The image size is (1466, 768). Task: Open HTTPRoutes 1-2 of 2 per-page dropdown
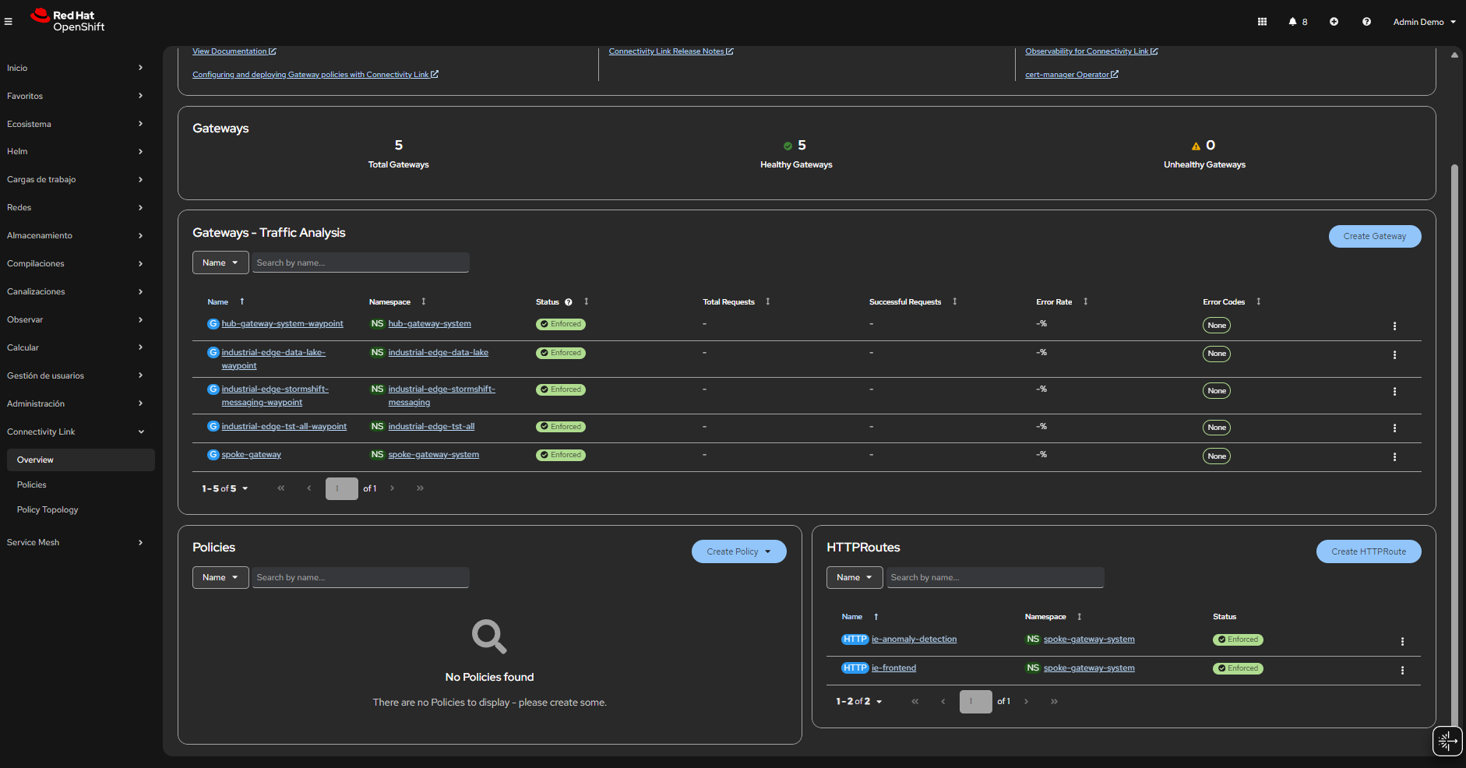tap(858, 702)
